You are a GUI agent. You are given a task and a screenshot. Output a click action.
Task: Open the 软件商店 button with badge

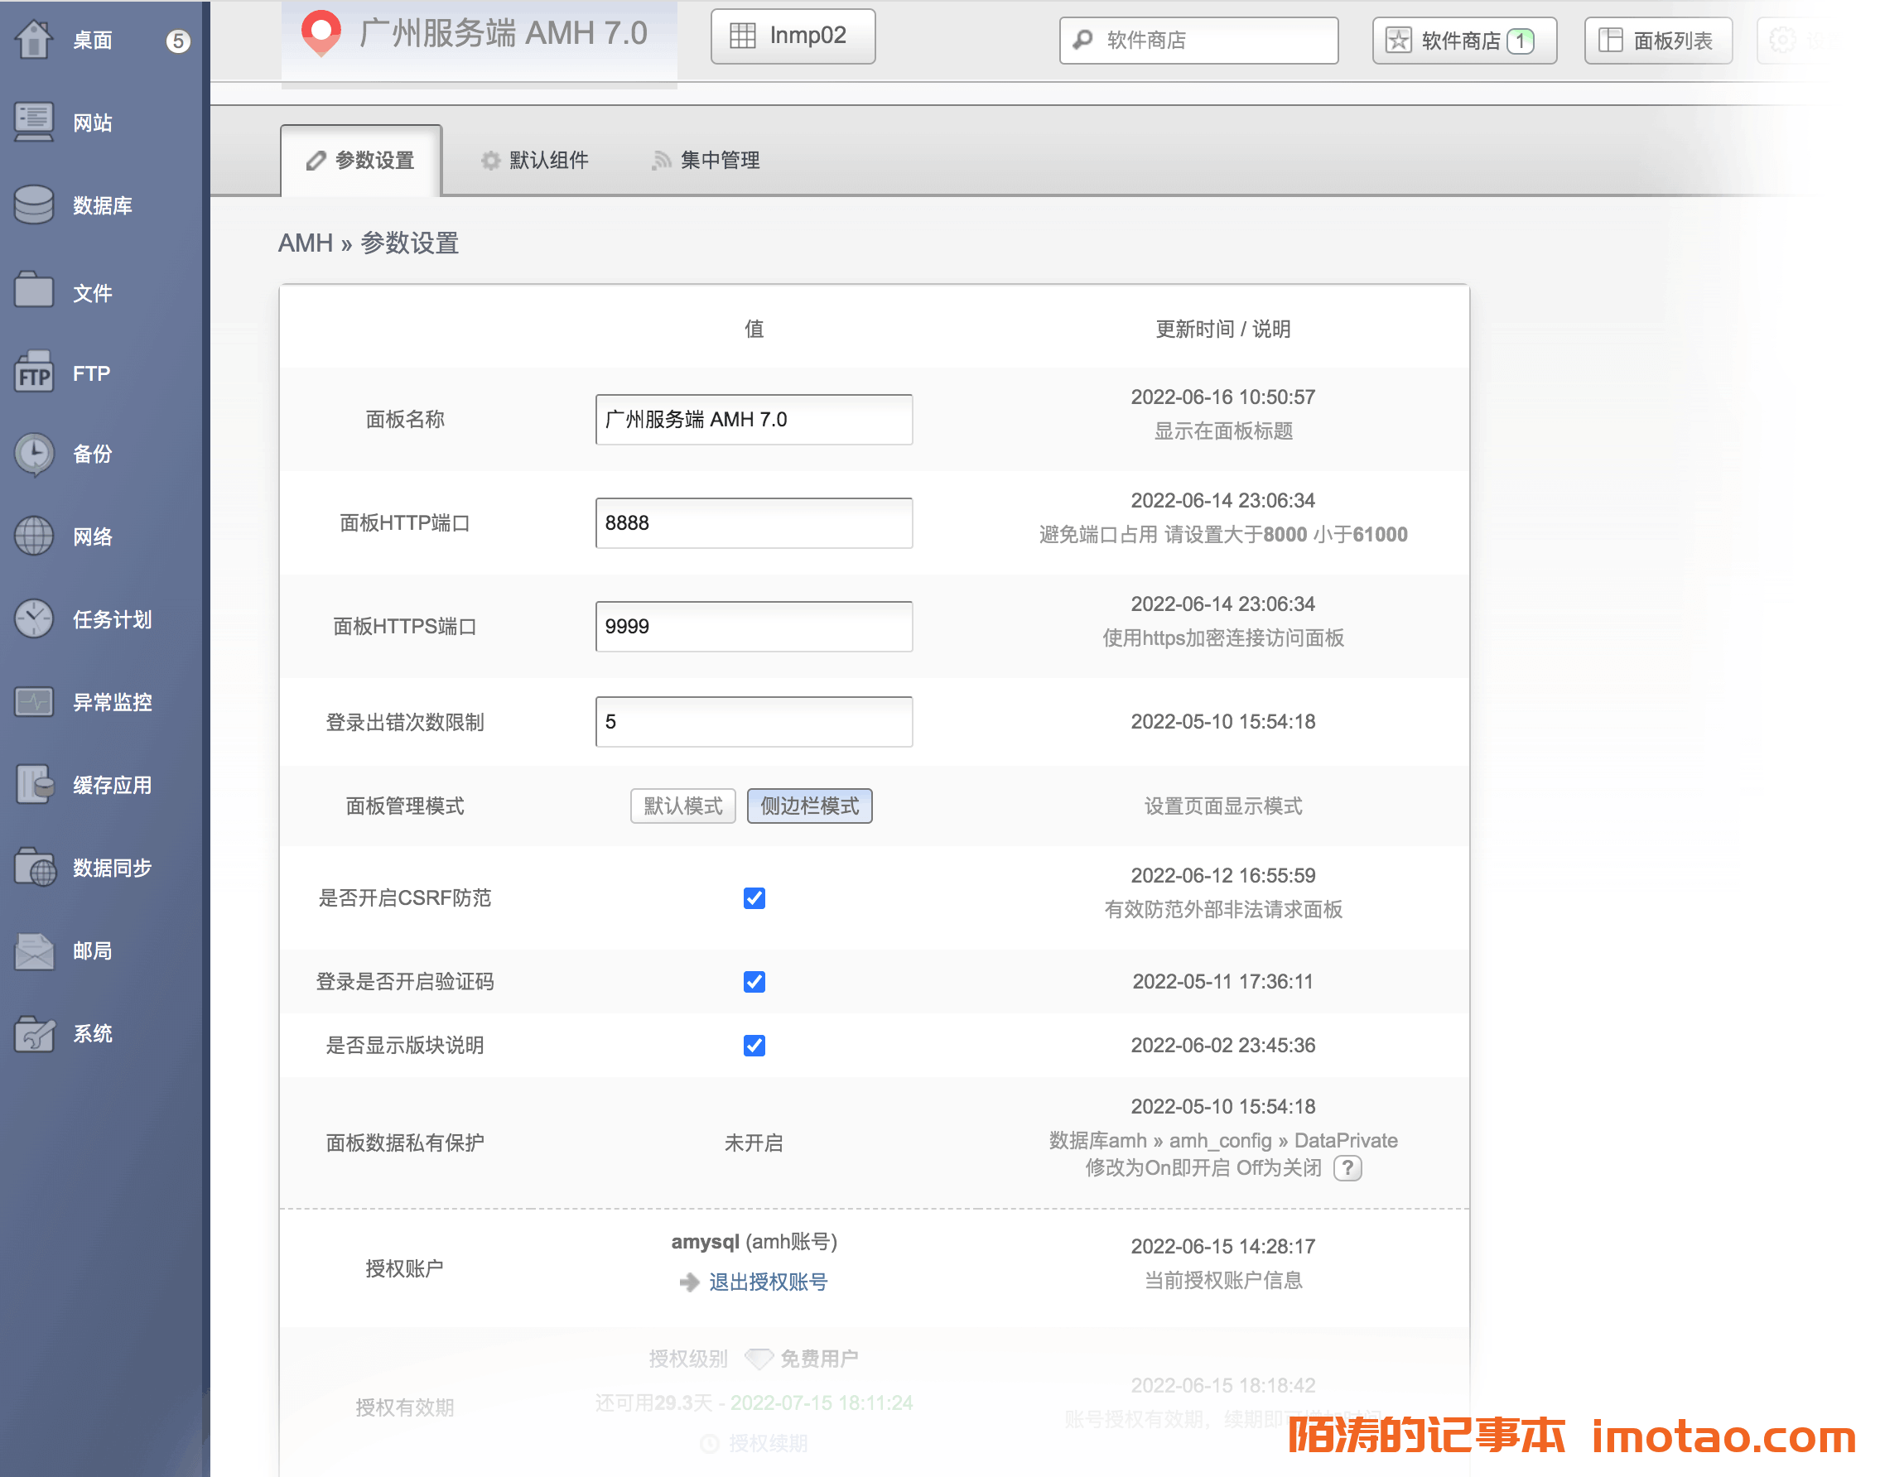(1464, 40)
